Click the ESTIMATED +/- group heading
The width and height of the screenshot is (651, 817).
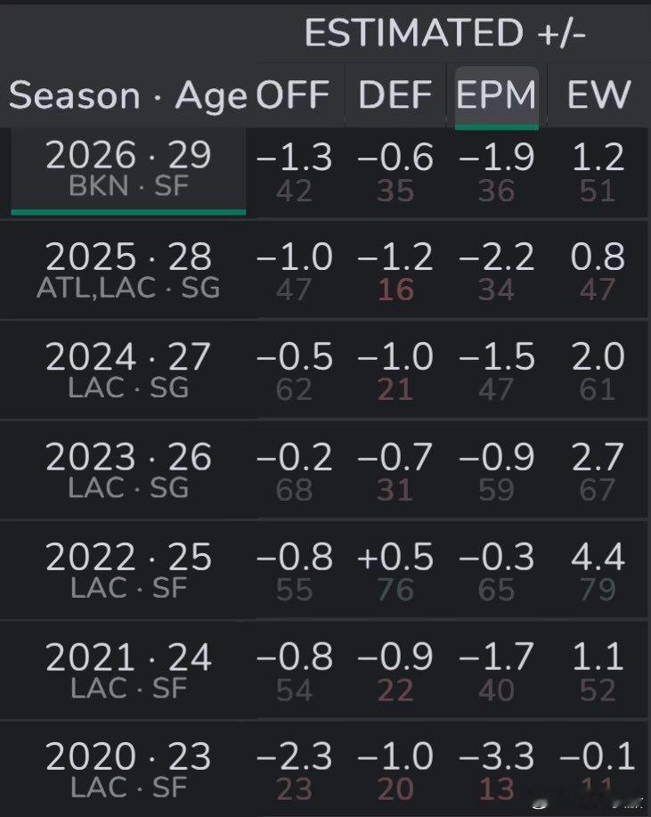pos(444,34)
